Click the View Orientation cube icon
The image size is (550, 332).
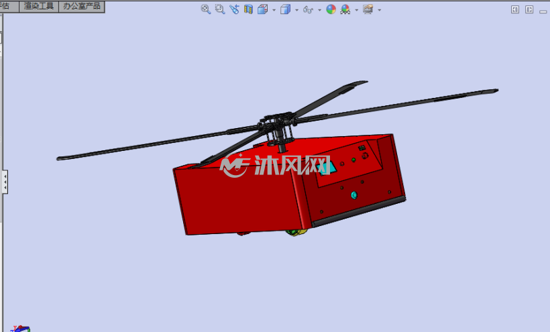[x=262, y=9]
